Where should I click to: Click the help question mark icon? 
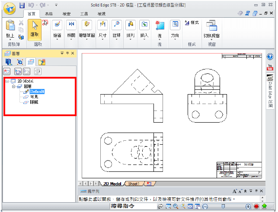point(270,57)
